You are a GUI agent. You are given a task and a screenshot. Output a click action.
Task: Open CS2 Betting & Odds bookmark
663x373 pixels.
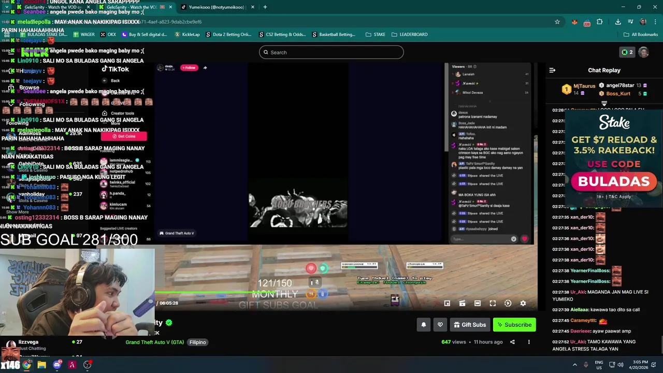coord(282,35)
